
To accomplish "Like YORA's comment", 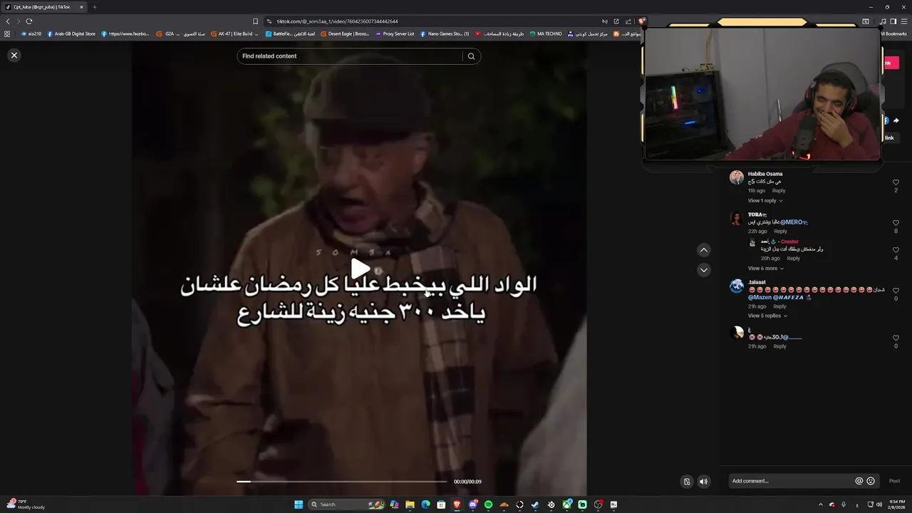I will coord(896,223).
